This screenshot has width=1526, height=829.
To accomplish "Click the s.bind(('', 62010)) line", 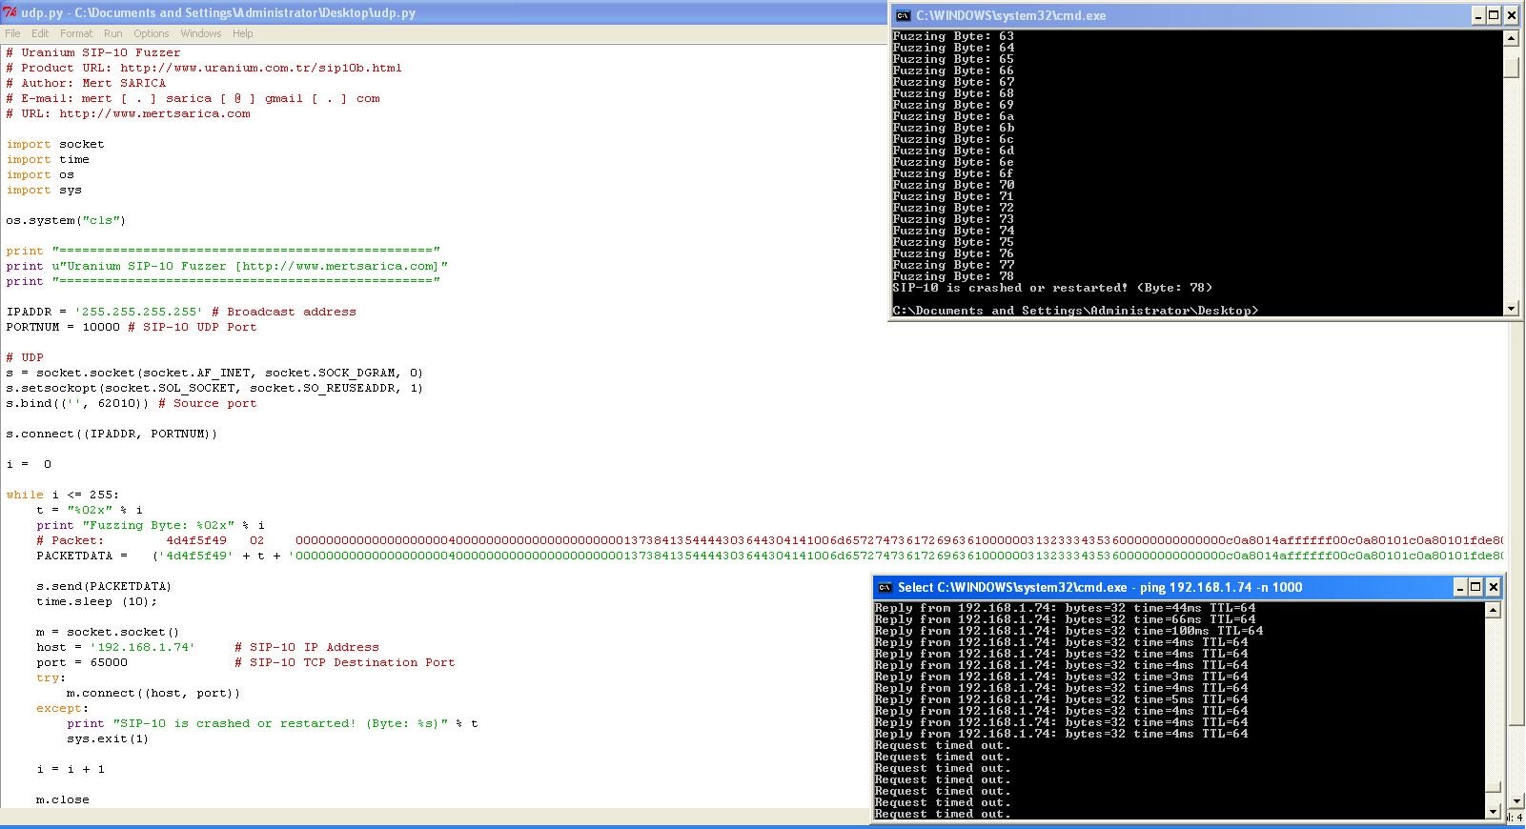I will (x=131, y=403).
